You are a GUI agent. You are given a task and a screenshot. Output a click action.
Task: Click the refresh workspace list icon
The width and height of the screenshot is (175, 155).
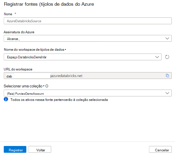167,57
